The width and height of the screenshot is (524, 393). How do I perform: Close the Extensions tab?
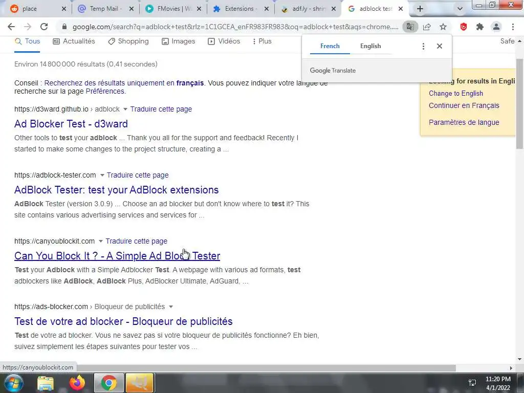click(266, 9)
